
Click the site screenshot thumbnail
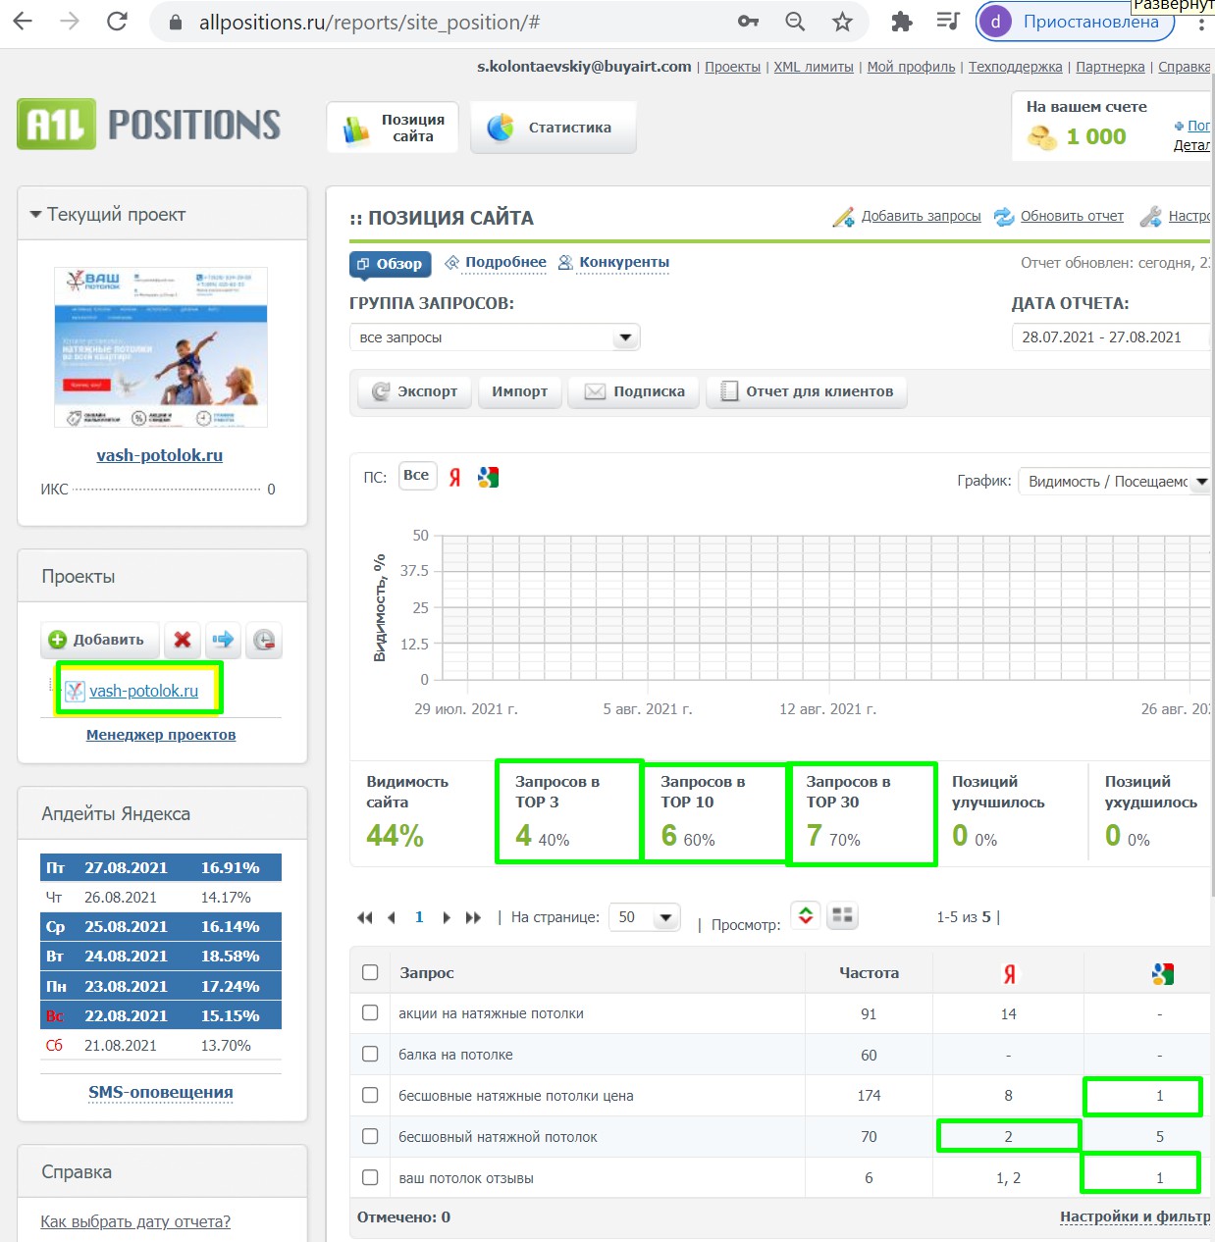[161, 347]
